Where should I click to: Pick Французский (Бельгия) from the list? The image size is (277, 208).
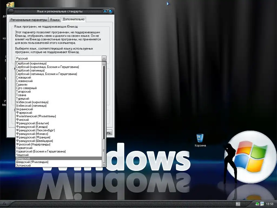[58, 123]
